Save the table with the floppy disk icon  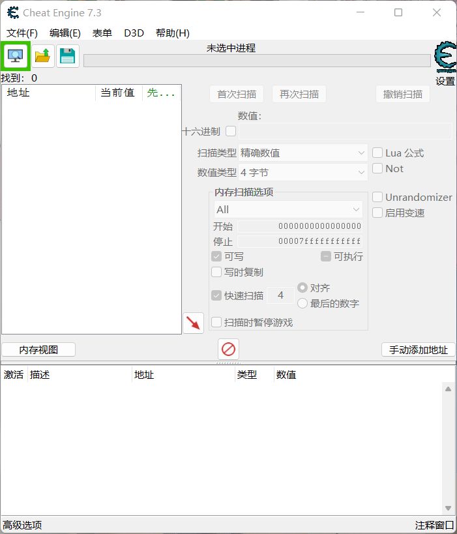pyautogui.click(x=67, y=56)
